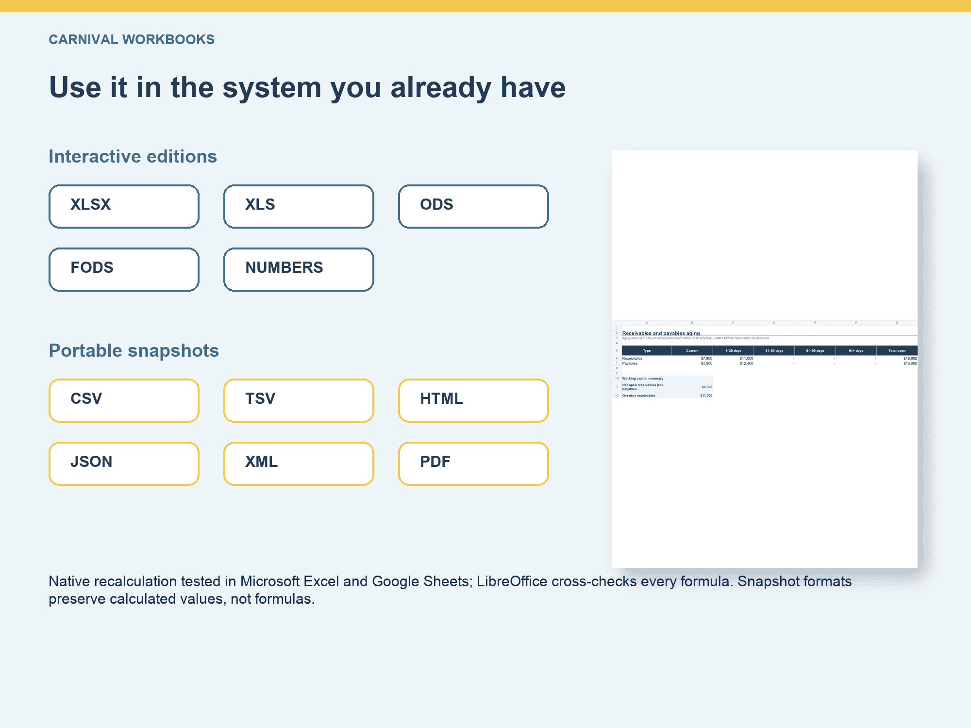Select the TSV snapshot button
971x728 pixels.
pos(299,400)
